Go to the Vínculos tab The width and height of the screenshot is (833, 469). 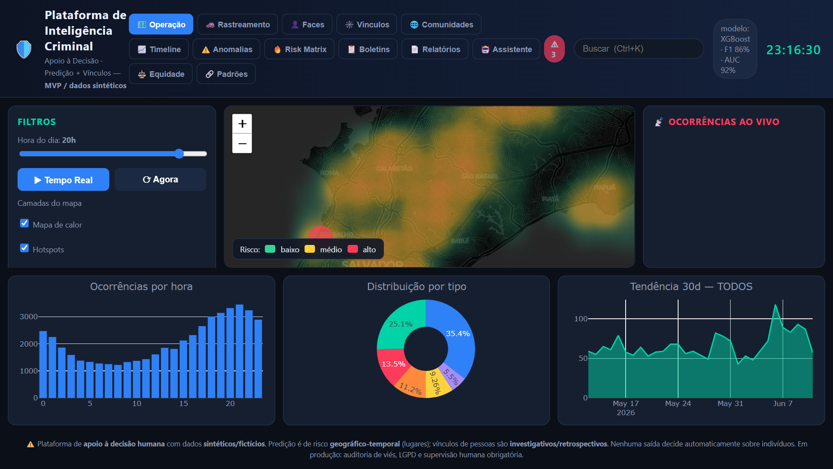(367, 24)
